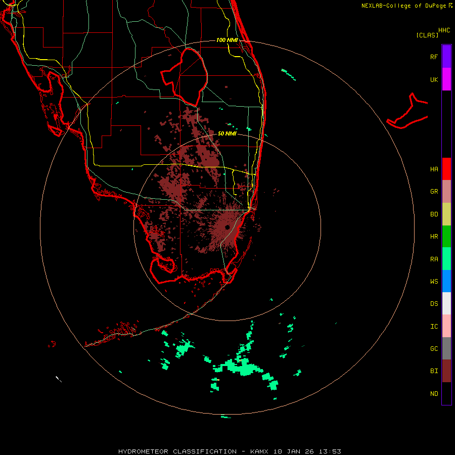The image size is (455, 455).
Task: Select the GC gray legend swatch
Action: click(446, 348)
